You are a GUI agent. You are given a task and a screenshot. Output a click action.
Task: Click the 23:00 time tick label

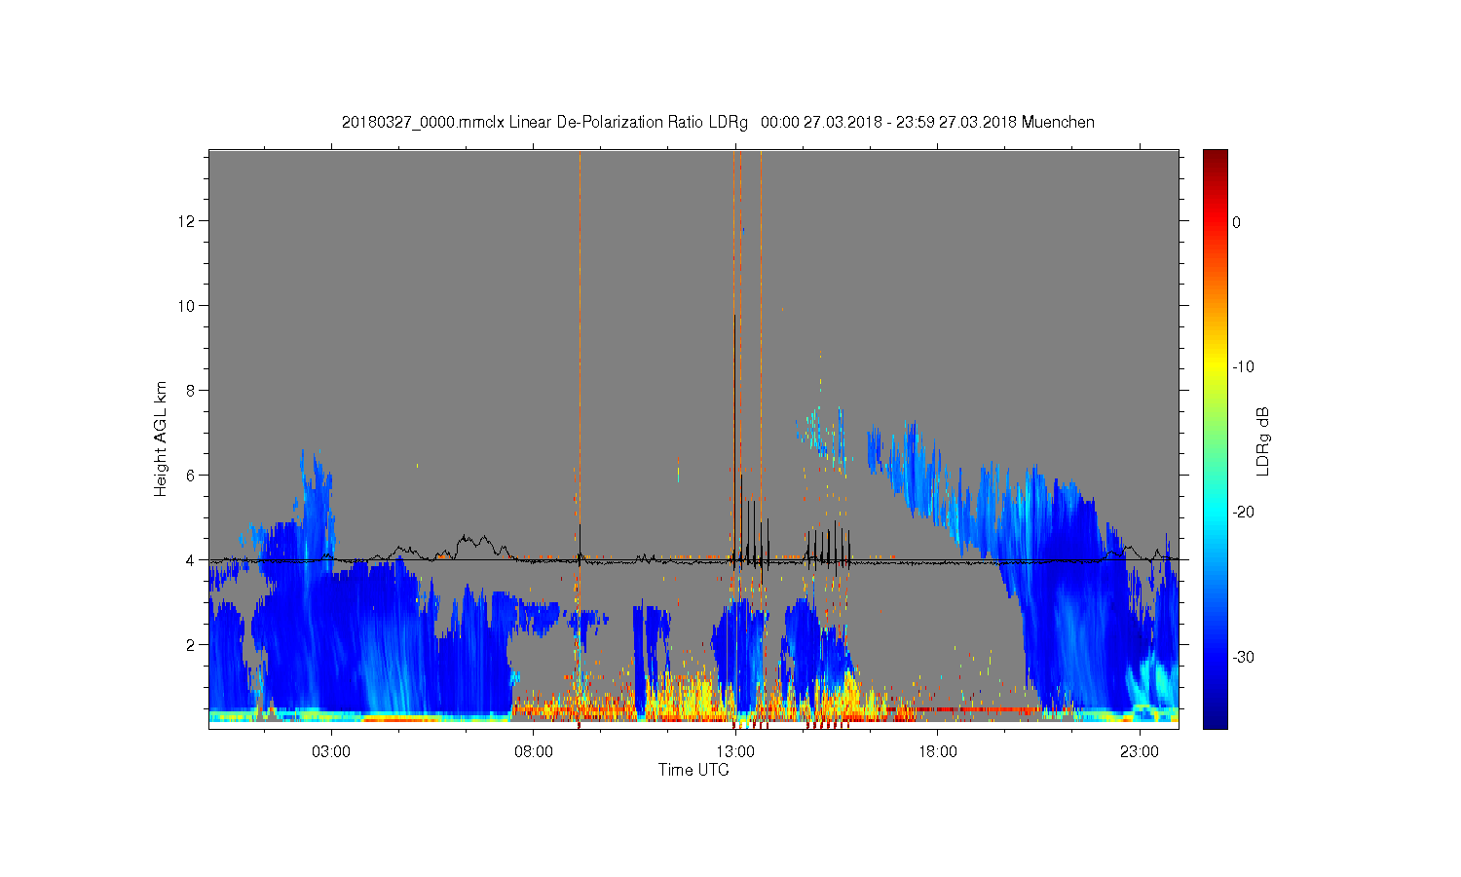(1140, 752)
